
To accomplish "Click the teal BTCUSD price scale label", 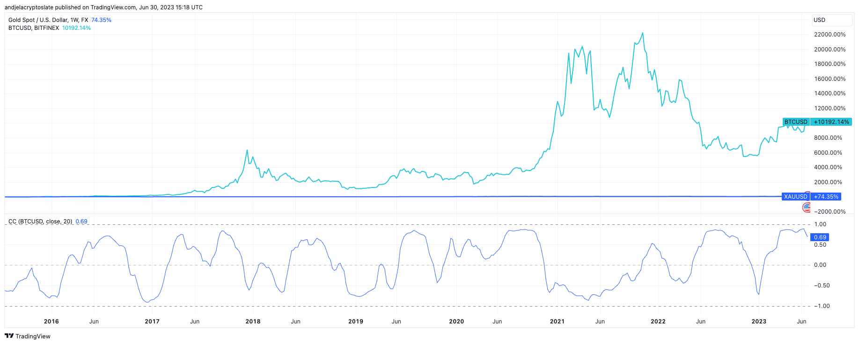I will pos(796,122).
